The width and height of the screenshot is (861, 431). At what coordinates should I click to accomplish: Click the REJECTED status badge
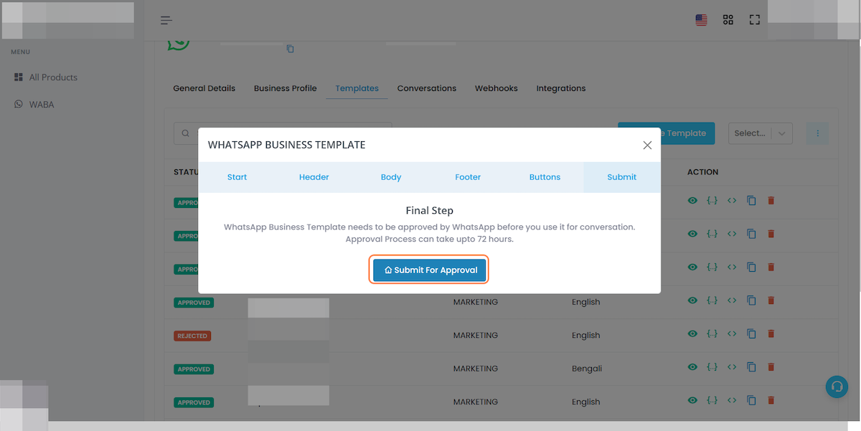click(x=192, y=336)
